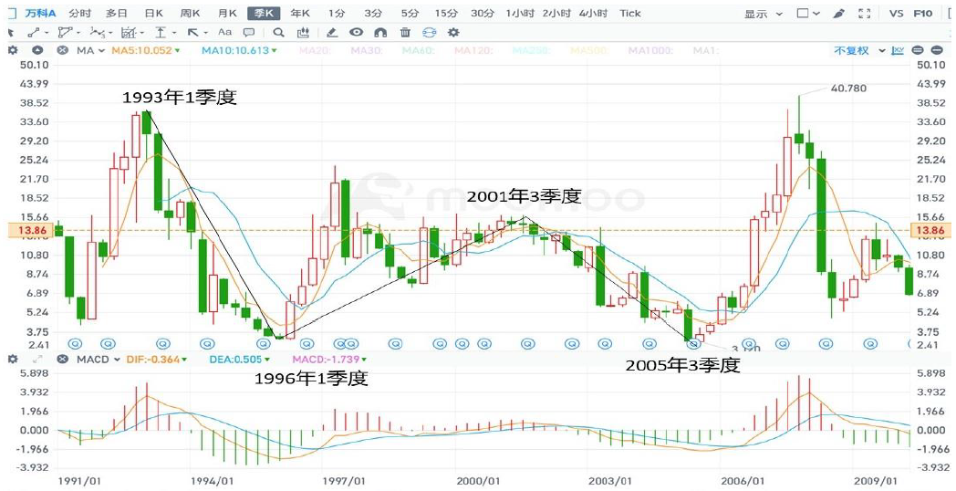
Task: Close the MACD indicator panel
Action: [62, 360]
